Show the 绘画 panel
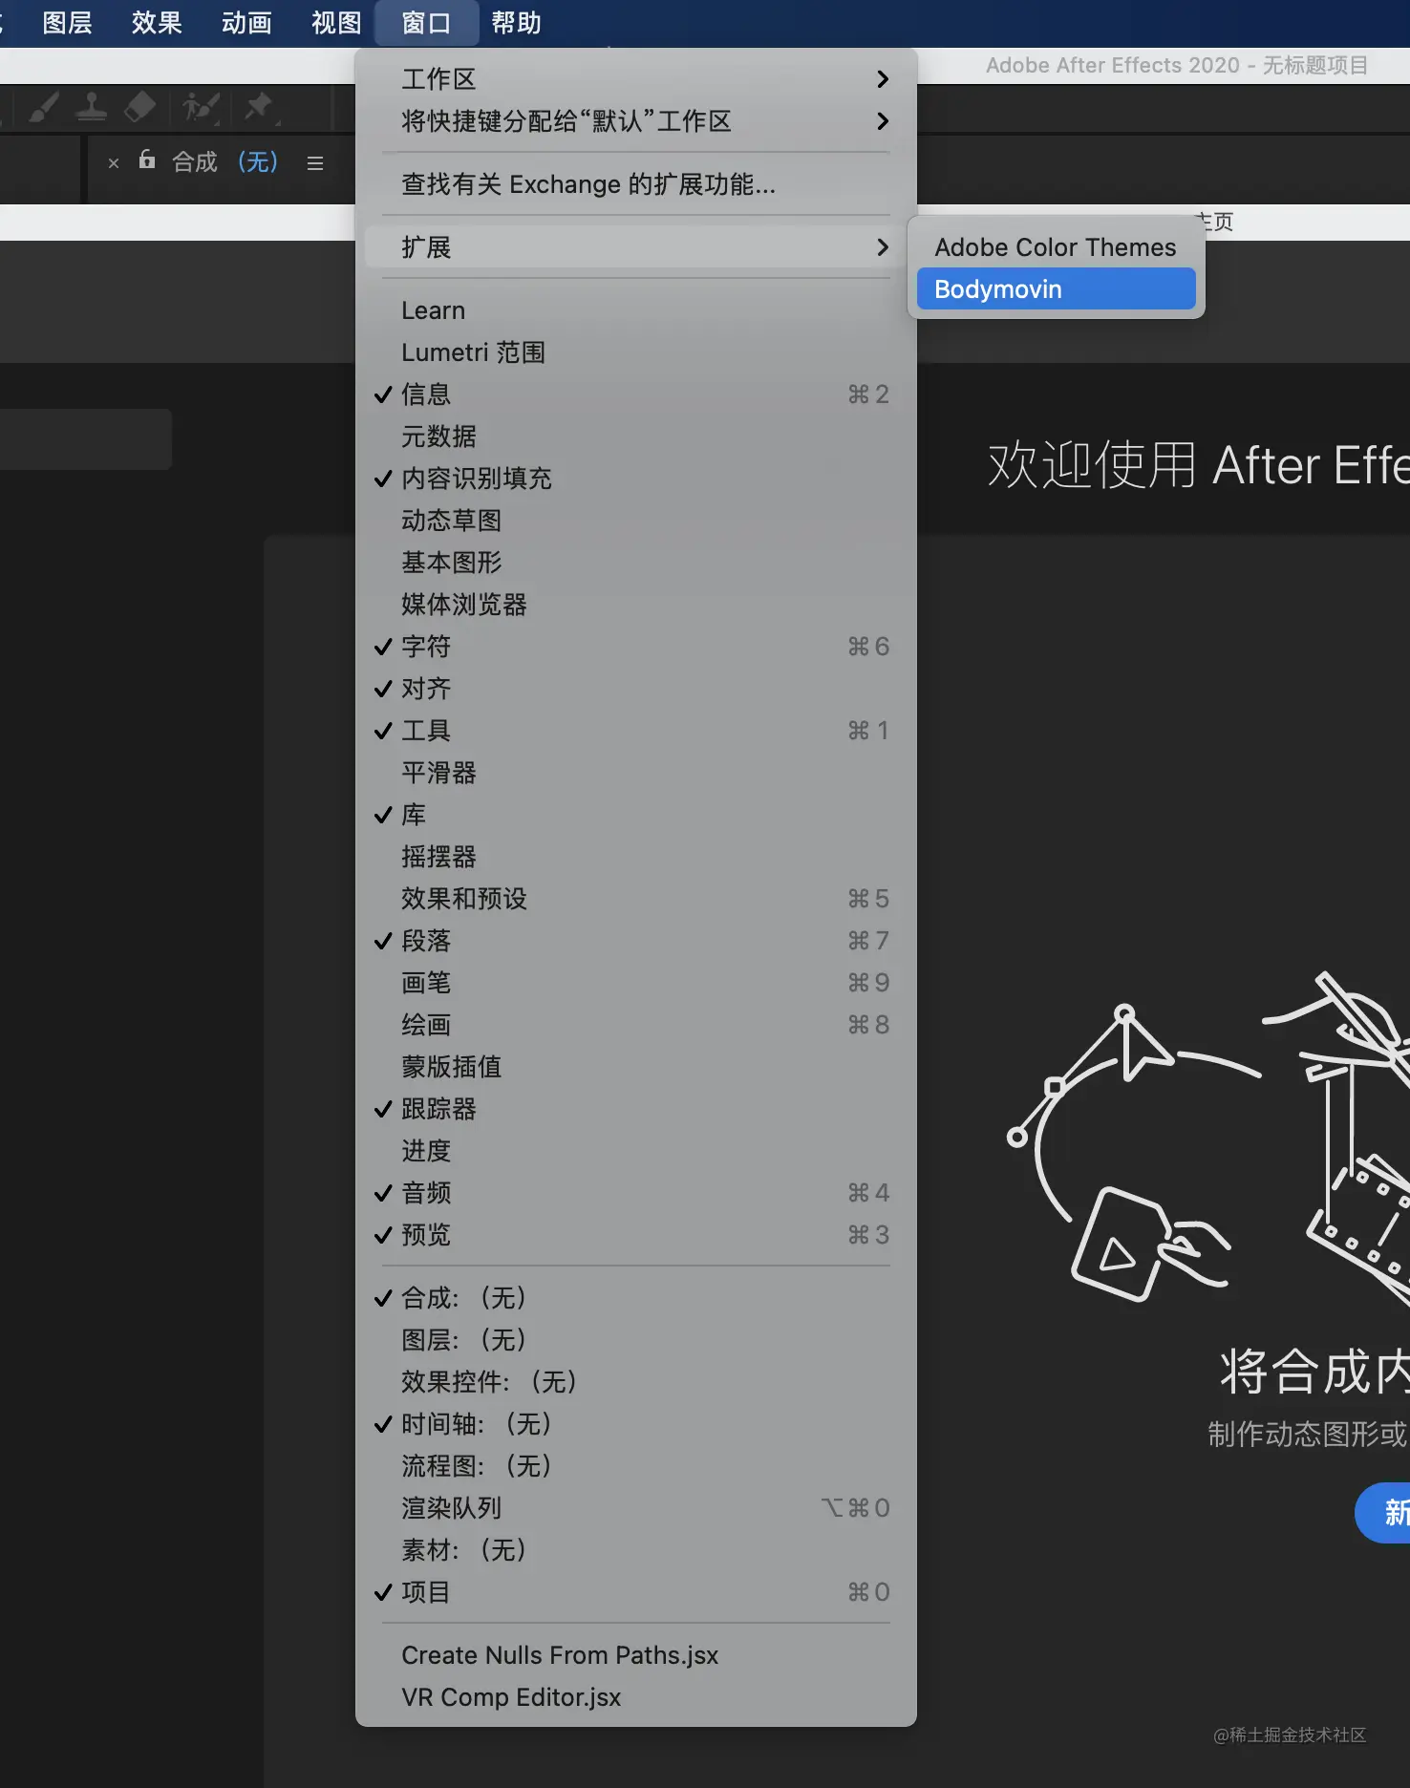This screenshot has height=1788, width=1410. pos(635,1025)
